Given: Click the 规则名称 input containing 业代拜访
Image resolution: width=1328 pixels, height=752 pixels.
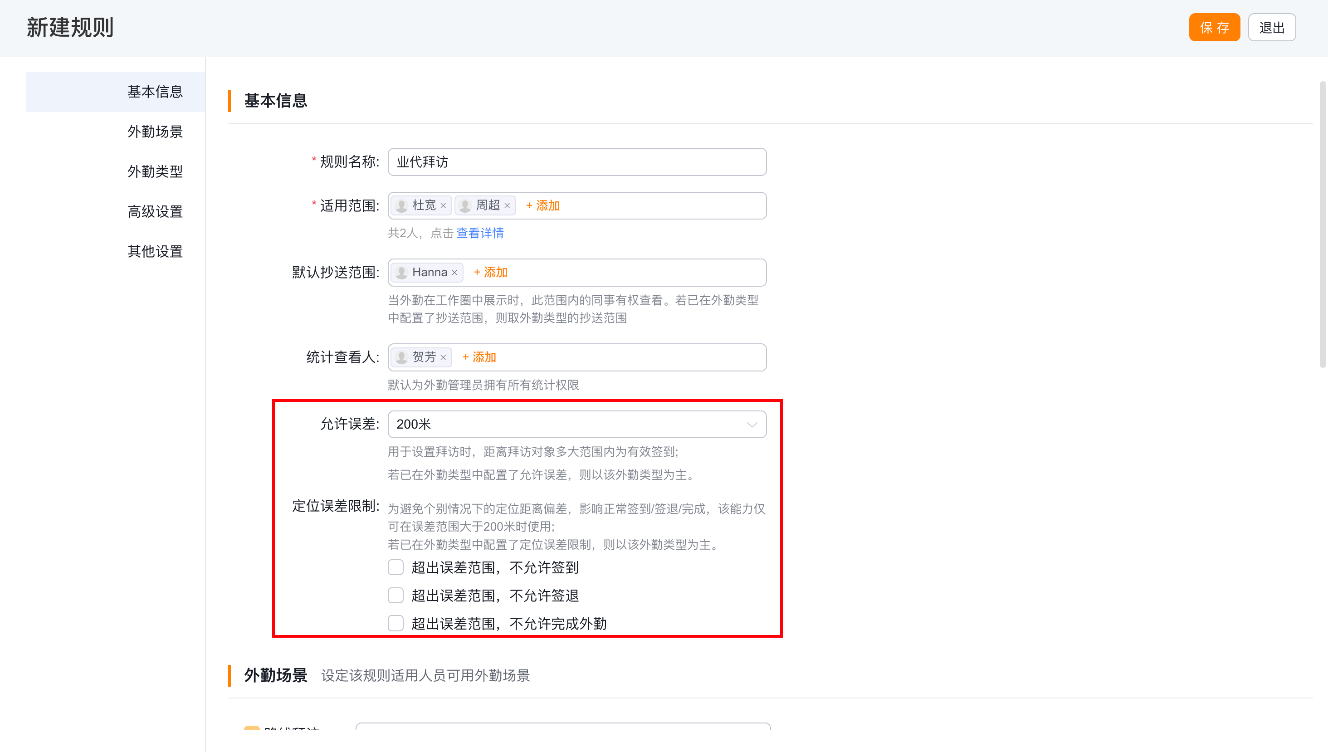Looking at the screenshot, I should 577,162.
